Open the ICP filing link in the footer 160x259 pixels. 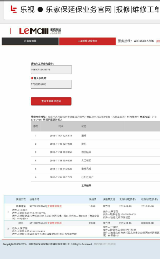105,244
